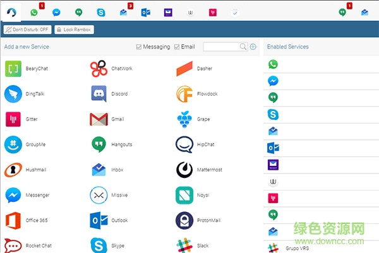Viewport: 379px width, 253px height.
Task: Add the DingTalk service
Action: coord(25,94)
